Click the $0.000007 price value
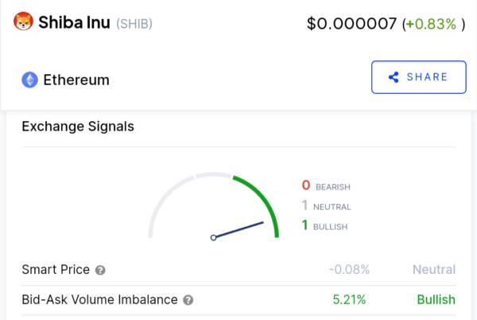The width and height of the screenshot is (477, 320). (x=351, y=24)
